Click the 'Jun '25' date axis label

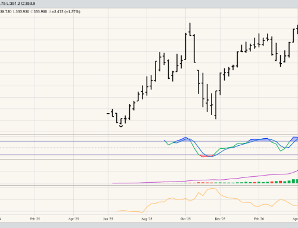click(x=108, y=219)
